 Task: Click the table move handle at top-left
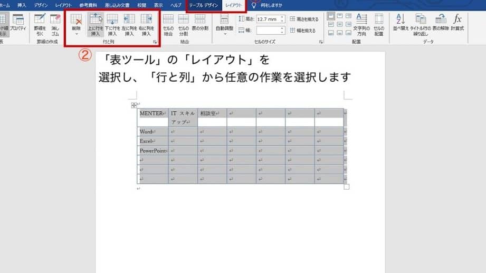(134, 105)
